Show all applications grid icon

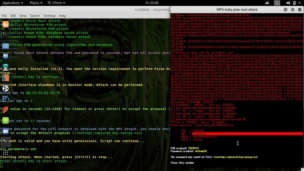point(5,153)
